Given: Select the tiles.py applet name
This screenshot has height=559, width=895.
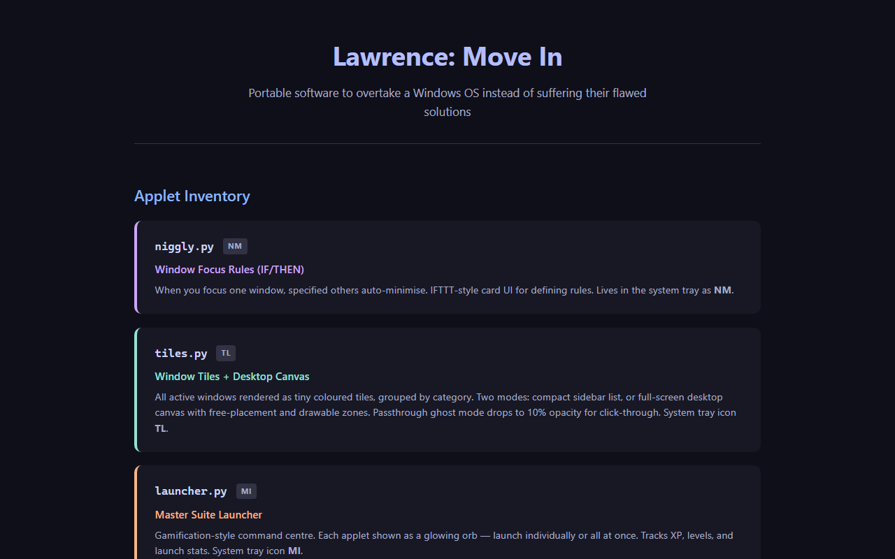Looking at the screenshot, I should (x=181, y=354).
